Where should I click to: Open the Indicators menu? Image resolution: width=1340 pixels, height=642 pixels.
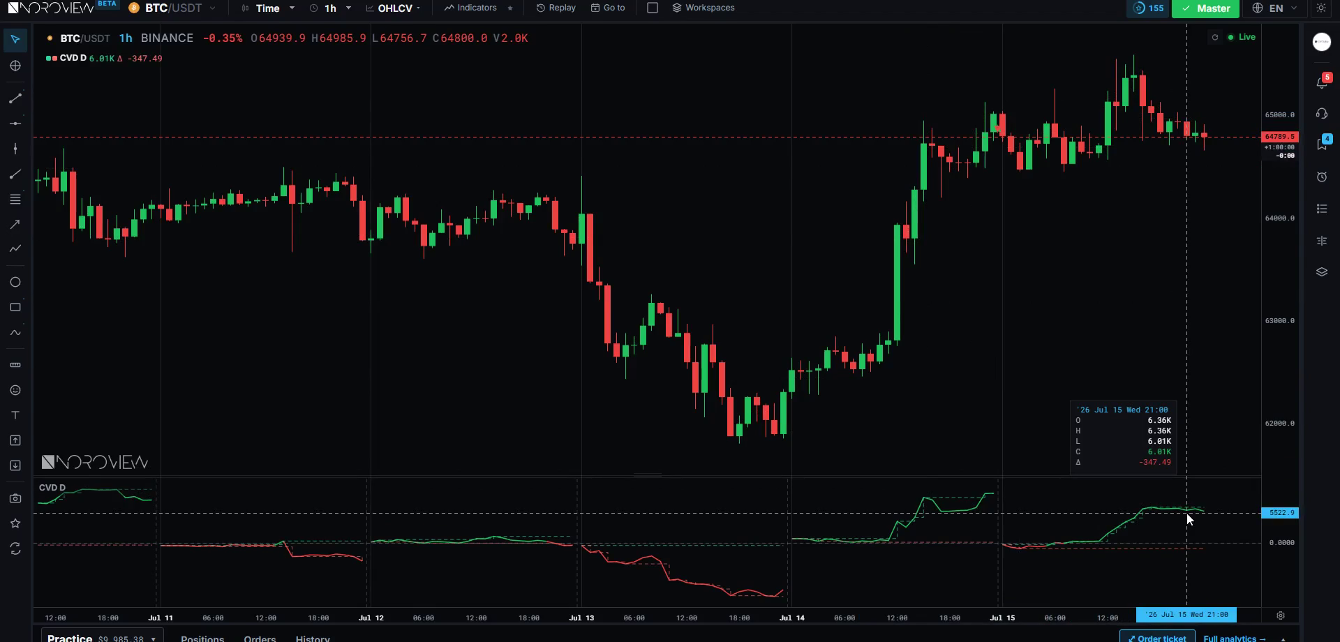coord(471,8)
